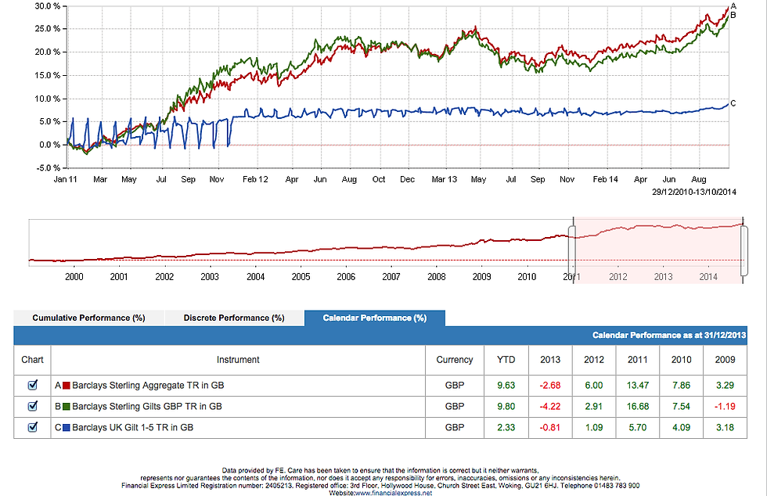Image resolution: width=767 pixels, height=496 pixels.
Task: Click YTD value 2.33
Action: pos(506,427)
